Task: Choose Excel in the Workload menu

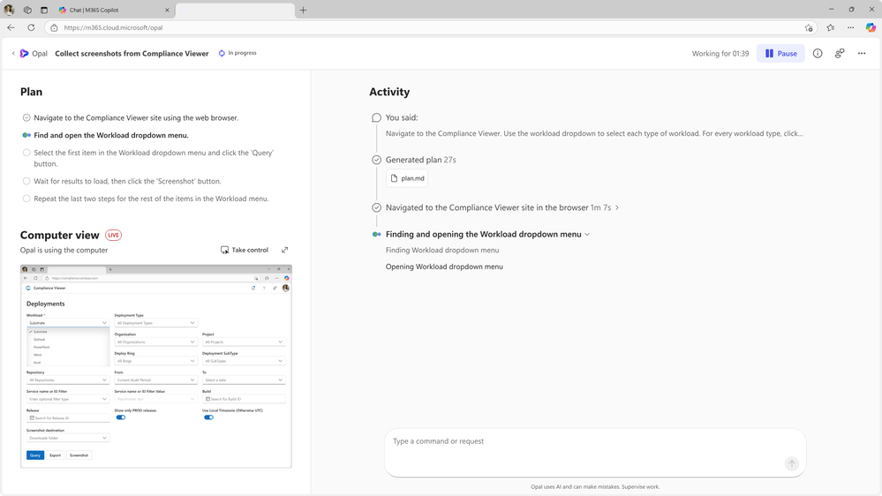Action: pyautogui.click(x=37, y=363)
